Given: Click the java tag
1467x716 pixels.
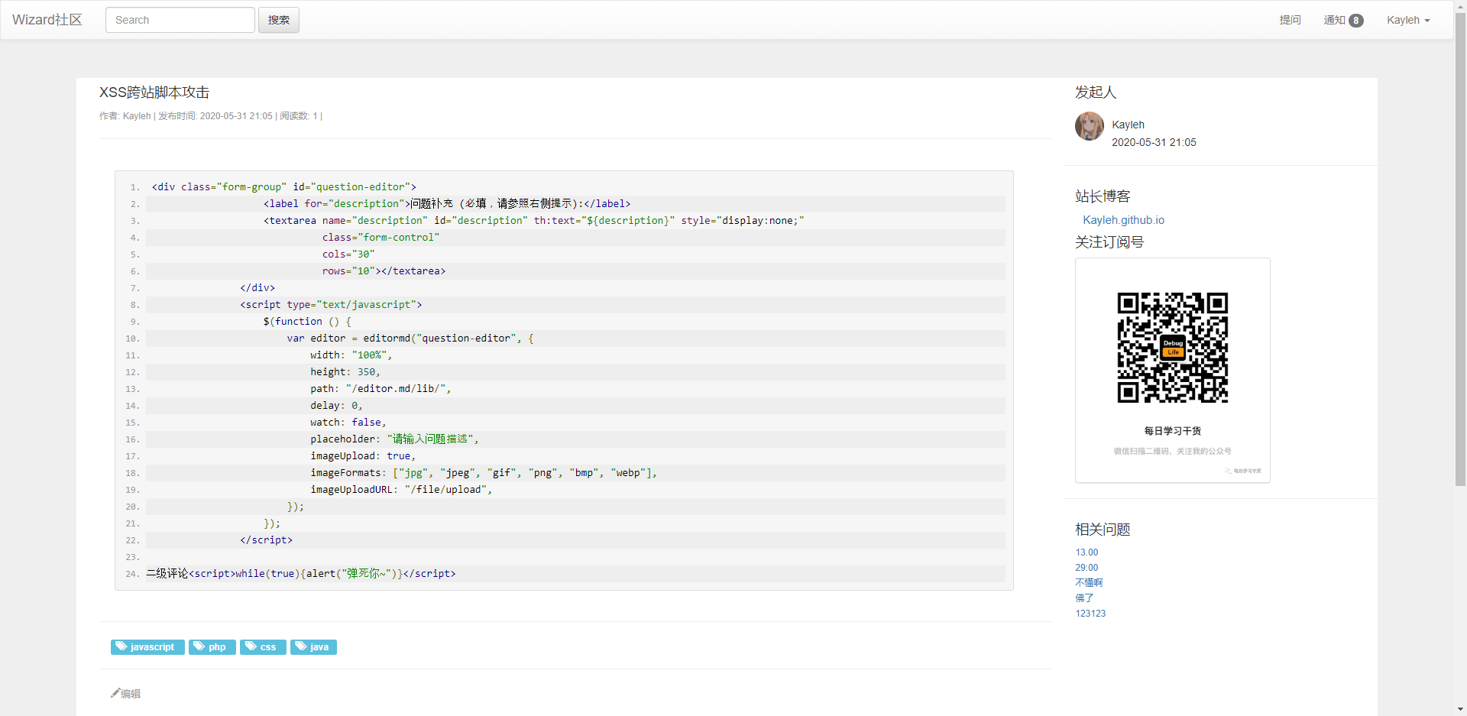Looking at the screenshot, I should [x=313, y=647].
